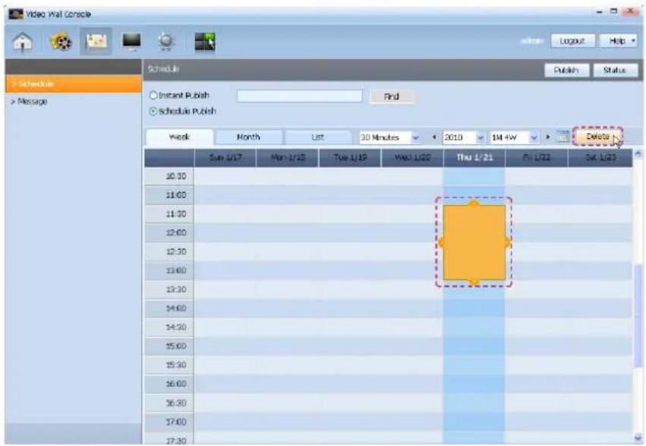Click the search text field beside Find

(x=300, y=96)
